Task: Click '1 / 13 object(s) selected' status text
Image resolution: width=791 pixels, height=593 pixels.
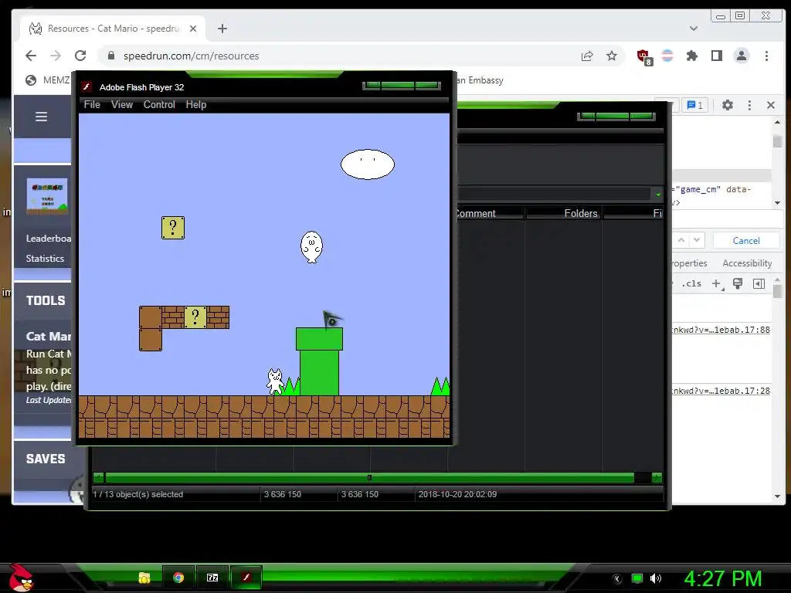Action: coord(137,494)
